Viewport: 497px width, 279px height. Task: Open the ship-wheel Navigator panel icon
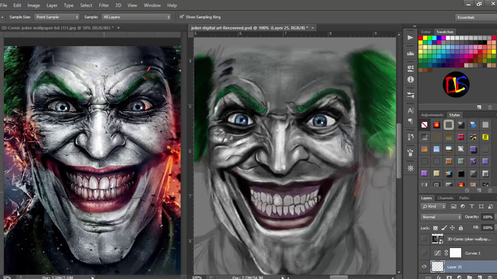click(x=410, y=168)
